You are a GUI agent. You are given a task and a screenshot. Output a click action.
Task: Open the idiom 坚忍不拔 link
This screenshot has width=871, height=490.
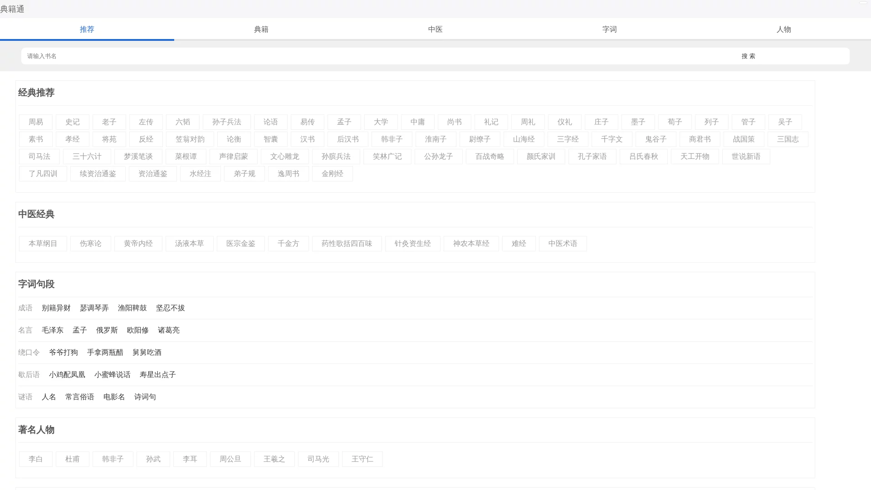click(171, 308)
